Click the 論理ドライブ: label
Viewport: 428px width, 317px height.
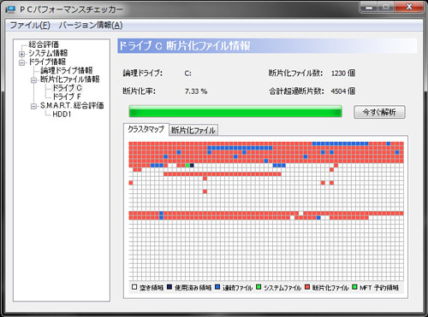click(x=143, y=73)
